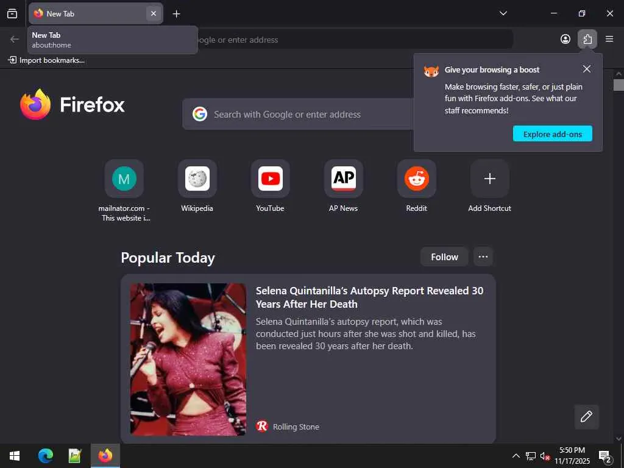This screenshot has width=624, height=468.
Task: Open the notification center icon
Action: 605,456
